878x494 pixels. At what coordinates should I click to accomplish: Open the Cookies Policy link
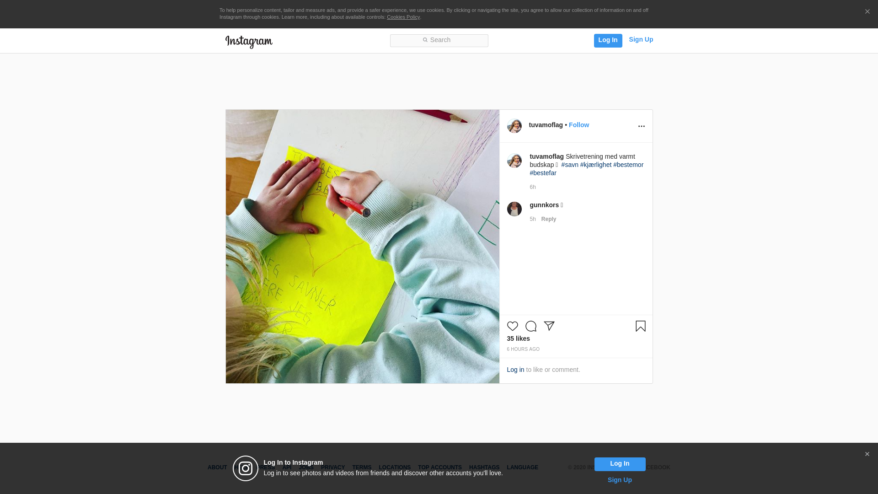click(x=403, y=17)
